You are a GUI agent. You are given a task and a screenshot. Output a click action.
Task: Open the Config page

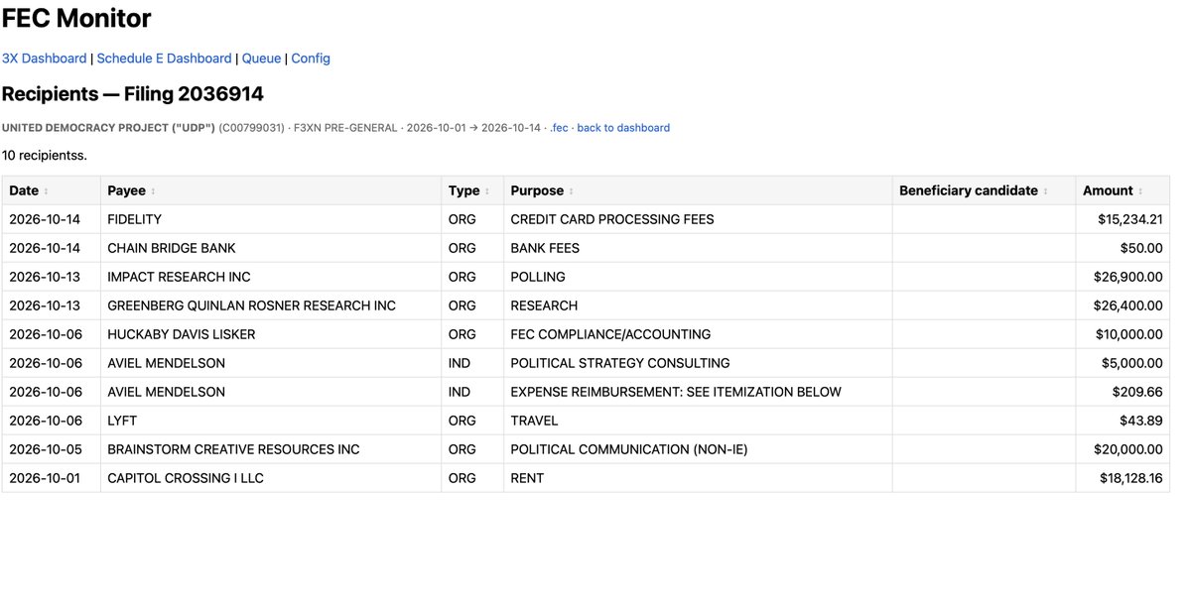point(311,59)
